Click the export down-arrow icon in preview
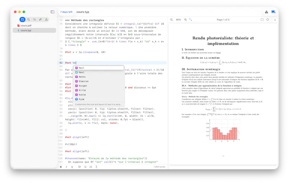Screen dimensions: 289x183 click(275, 20)
